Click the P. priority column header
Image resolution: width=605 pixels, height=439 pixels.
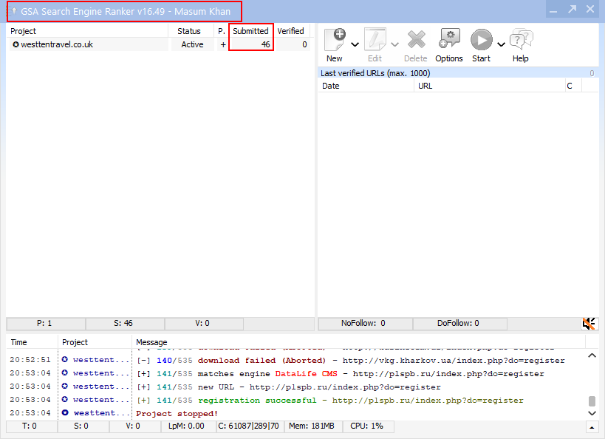[x=221, y=31]
